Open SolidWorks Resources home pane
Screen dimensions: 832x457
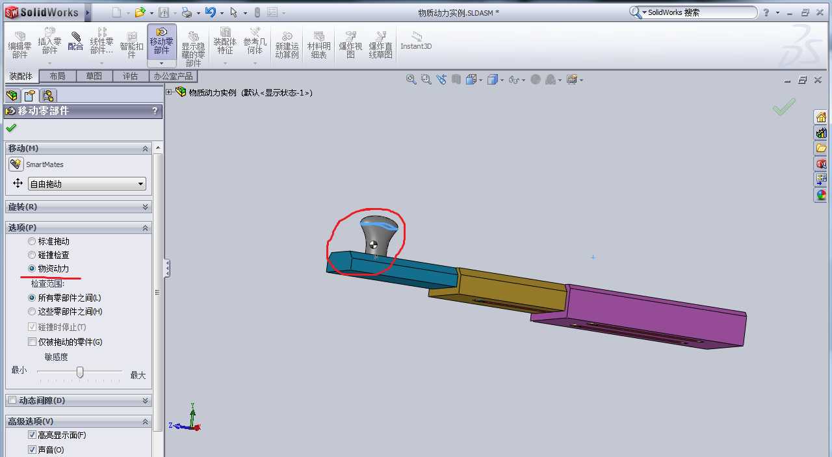point(821,117)
